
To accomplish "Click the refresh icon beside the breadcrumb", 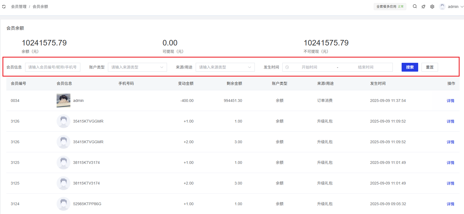I will 4,7.
